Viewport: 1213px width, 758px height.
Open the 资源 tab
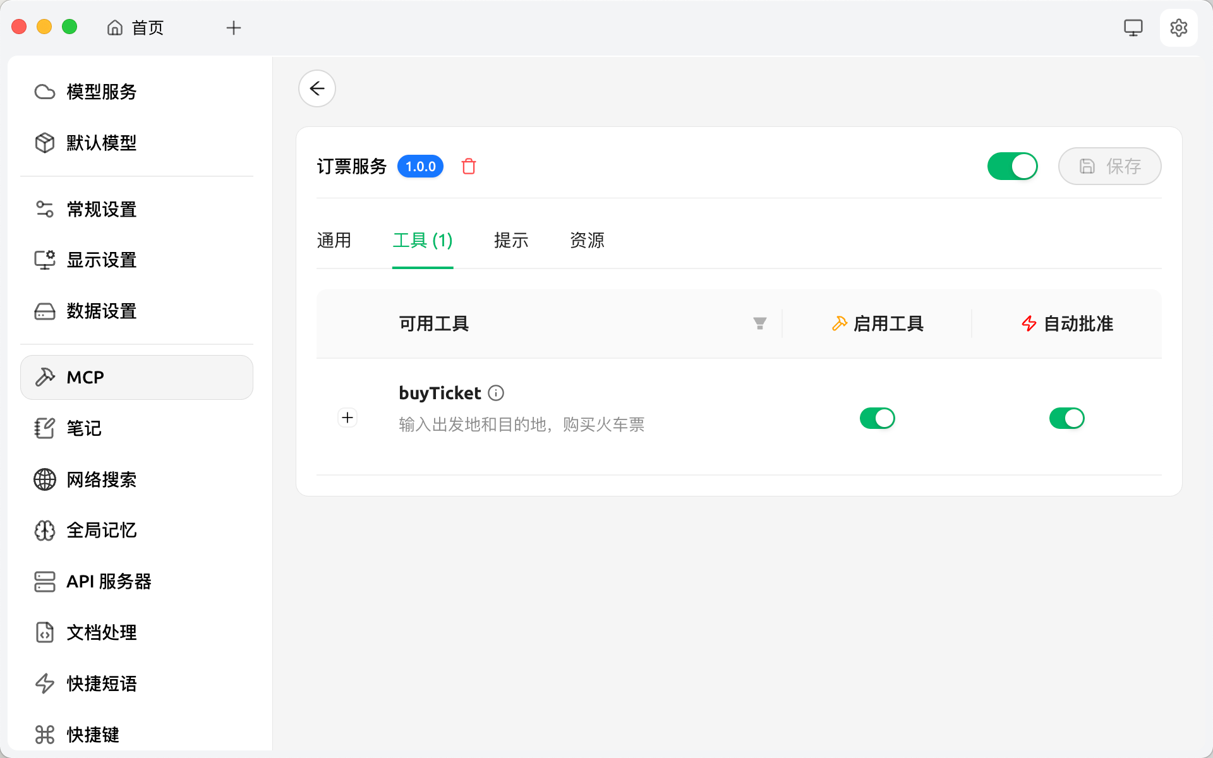pos(587,241)
